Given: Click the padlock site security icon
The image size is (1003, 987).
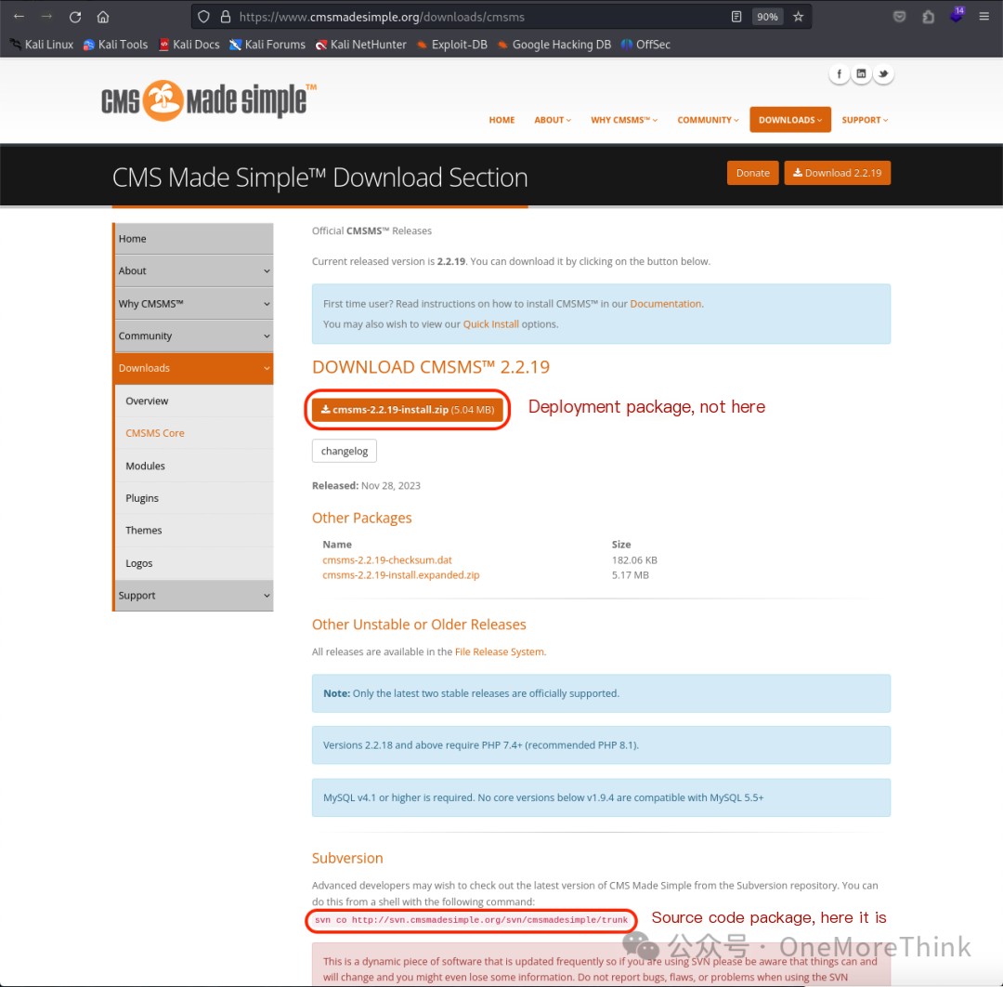Looking at the screenshot, I should pos(225,17).
